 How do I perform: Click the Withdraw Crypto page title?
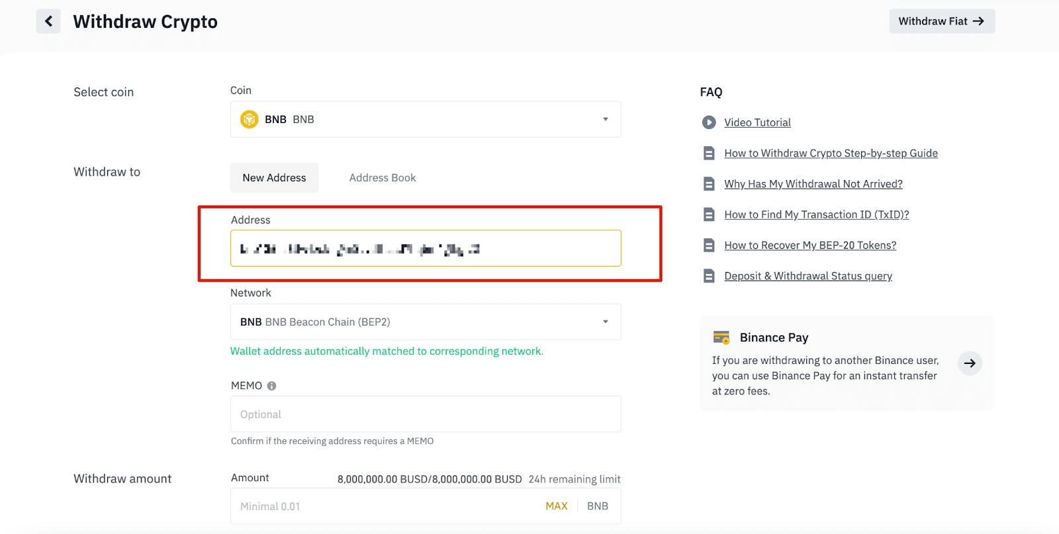[x=145, y=21]
